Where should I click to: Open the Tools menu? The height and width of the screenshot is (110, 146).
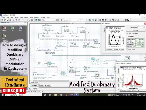click(x=21, y=17)
